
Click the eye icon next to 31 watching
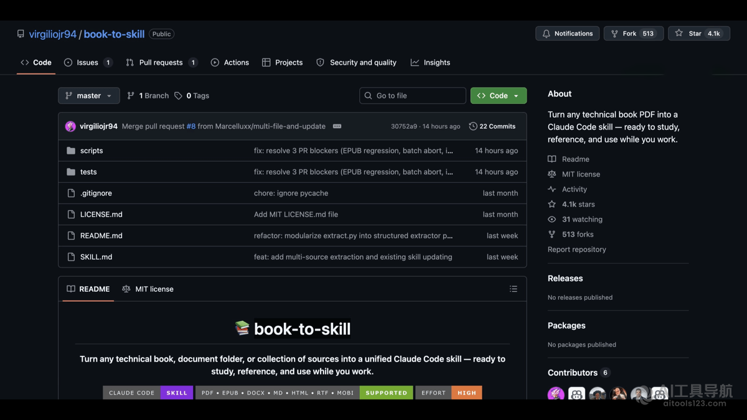pos(552,219)
